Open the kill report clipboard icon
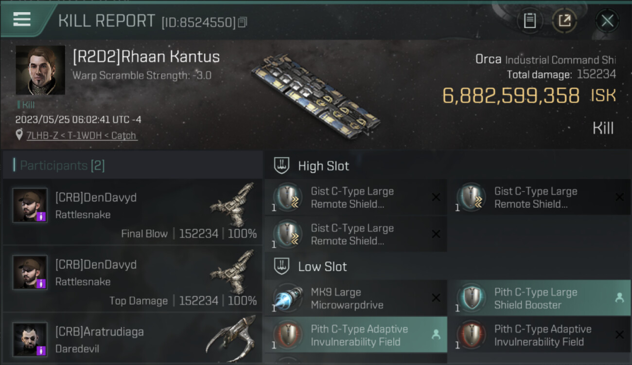 [529, 20]
